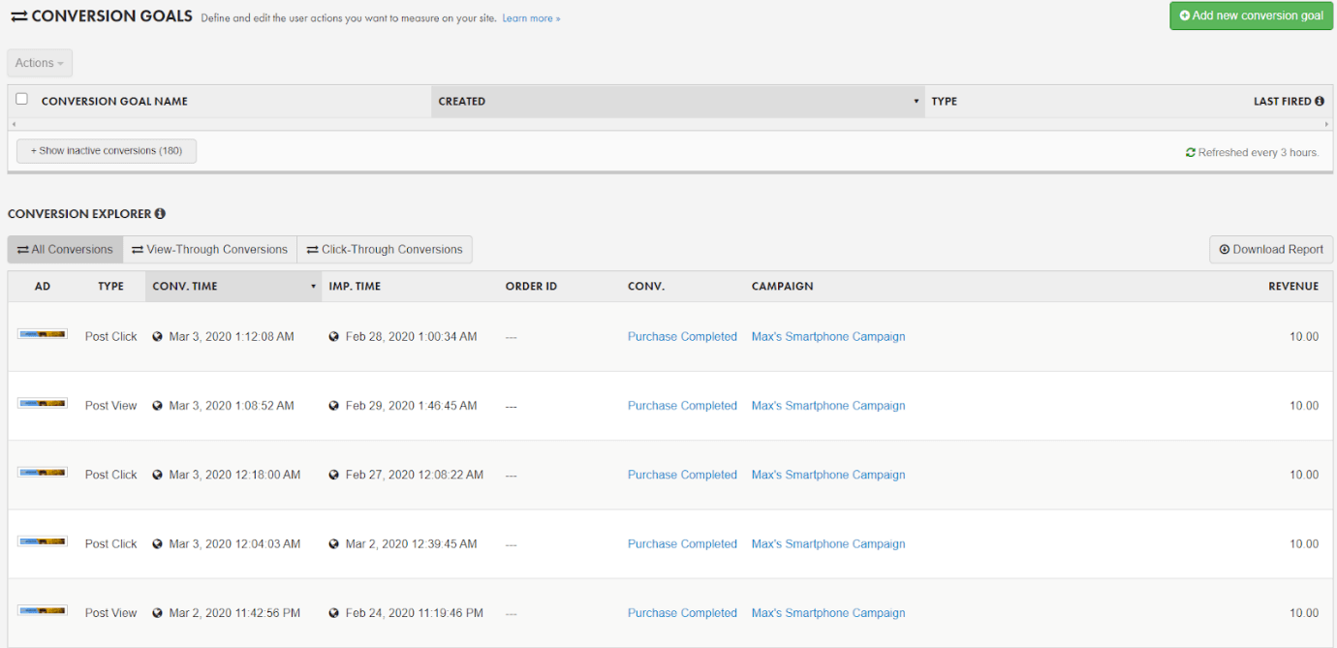Click the green refresh icon
Viewport: 1337px width, 648px height.
click(1191, 152)
